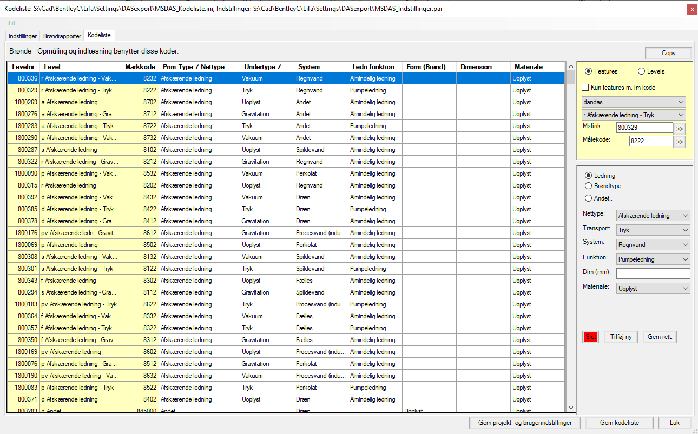Viewport: 698px width, 434px height.
Task: Sort by the Levelnr column header
Action: (x=23, y=67)
